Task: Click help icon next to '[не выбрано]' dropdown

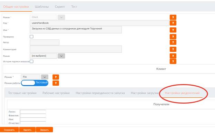Action: pyautogui.click(x=173, y=56)
